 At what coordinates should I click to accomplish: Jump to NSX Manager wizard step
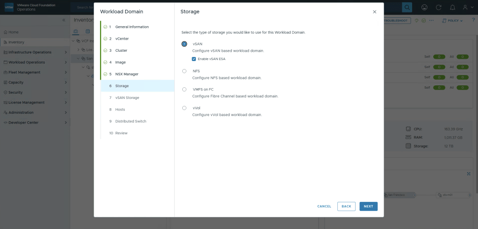127,74
